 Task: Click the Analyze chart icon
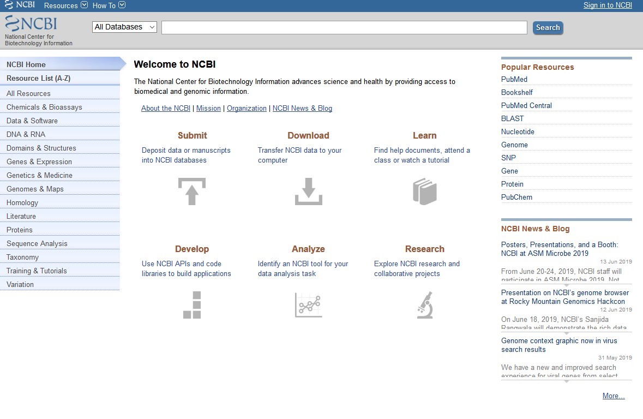[x=308, y=305]
